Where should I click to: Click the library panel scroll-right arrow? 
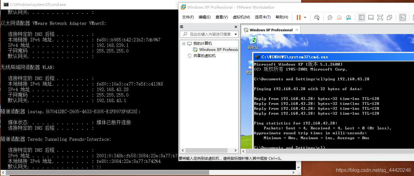236,151
